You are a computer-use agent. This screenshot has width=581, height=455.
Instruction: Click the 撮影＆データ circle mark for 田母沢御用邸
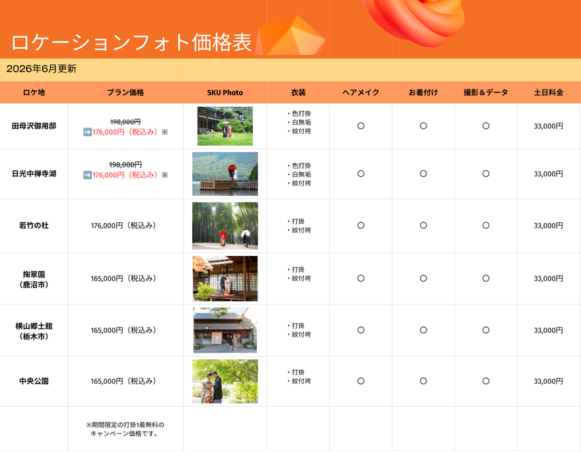click(486, 126)
